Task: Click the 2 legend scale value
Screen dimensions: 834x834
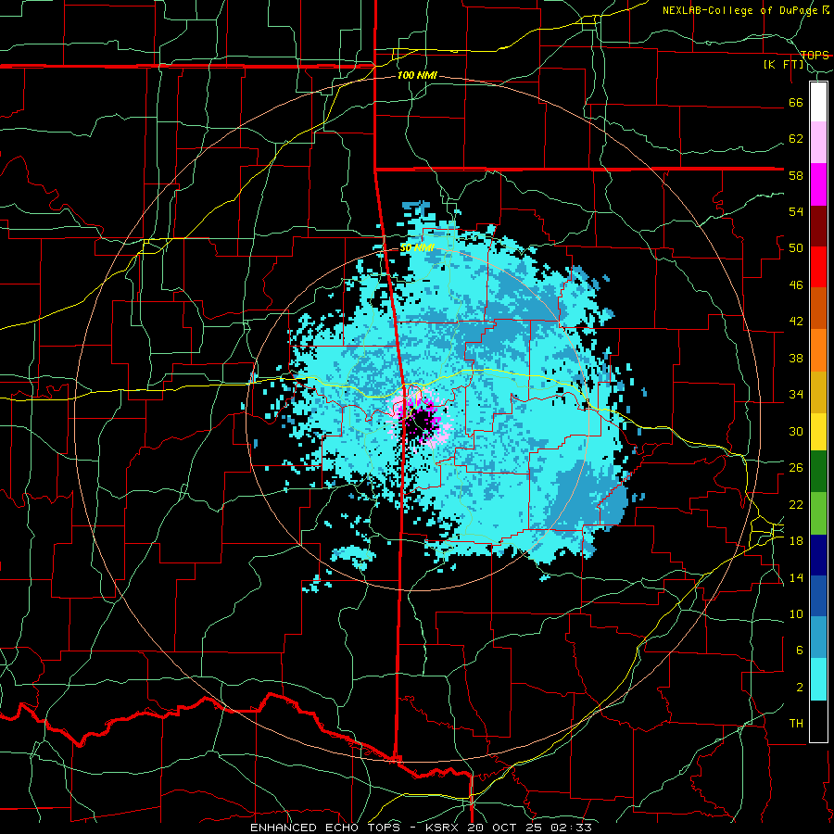Action: coord(799,687)
